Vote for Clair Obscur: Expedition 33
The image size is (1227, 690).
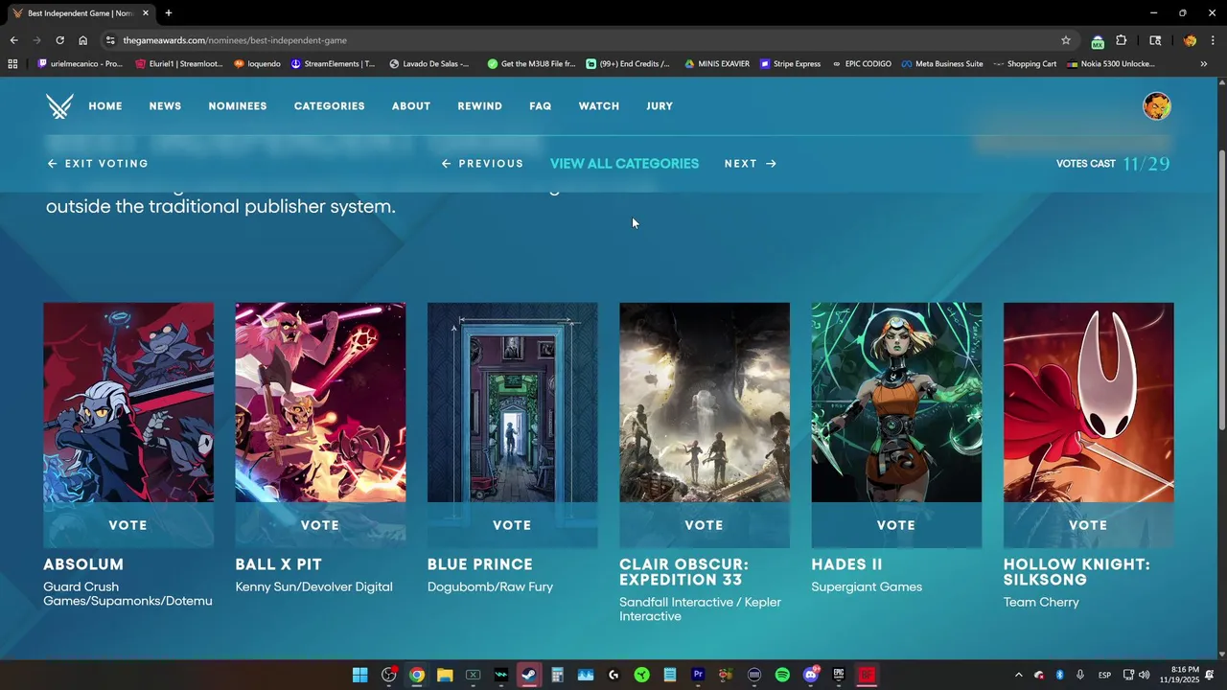pyautogui.click(x=705, y=525)
